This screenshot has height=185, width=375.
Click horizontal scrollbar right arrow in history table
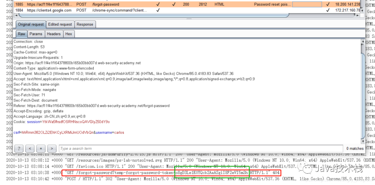click(x=358, y=16)
